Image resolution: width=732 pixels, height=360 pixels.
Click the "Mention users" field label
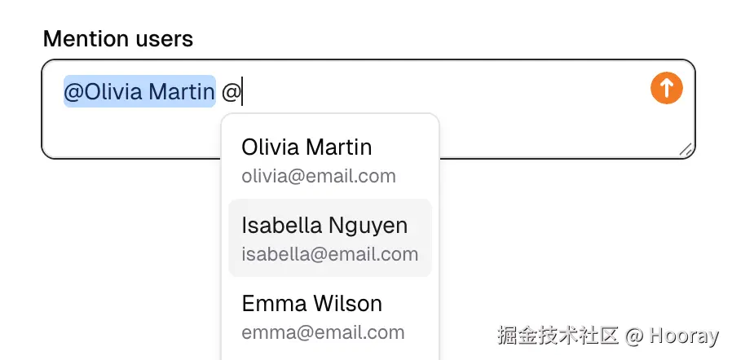pyautogui.click(x=117, y=38)
